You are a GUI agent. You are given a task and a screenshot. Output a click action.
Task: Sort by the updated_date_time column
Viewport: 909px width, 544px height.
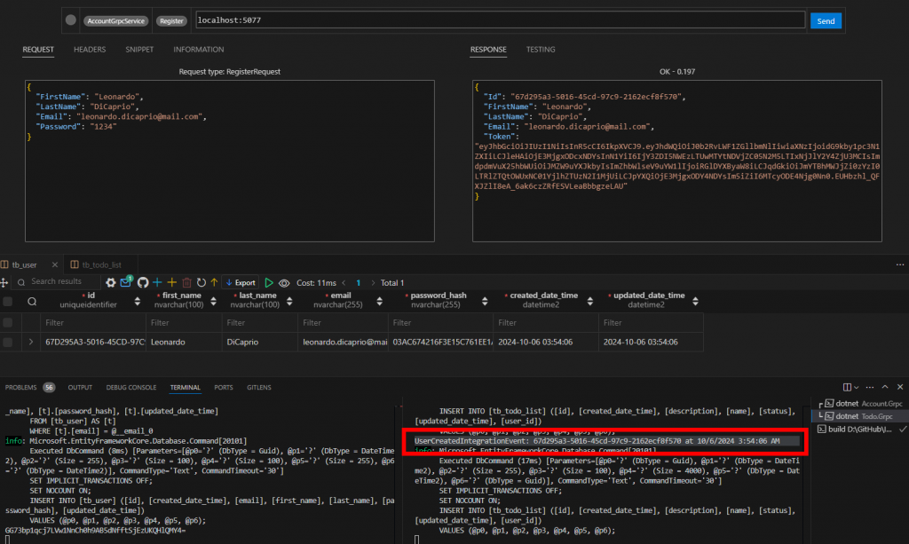(x=695, y=301)
